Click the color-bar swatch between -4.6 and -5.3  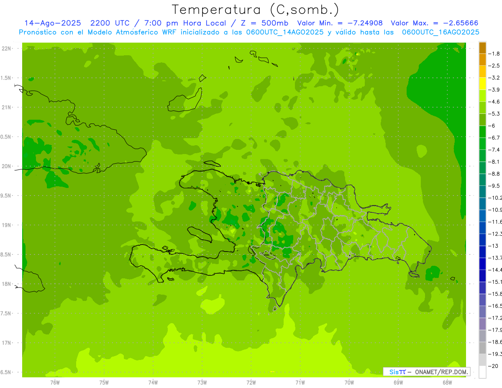click(x=482, y=108)
